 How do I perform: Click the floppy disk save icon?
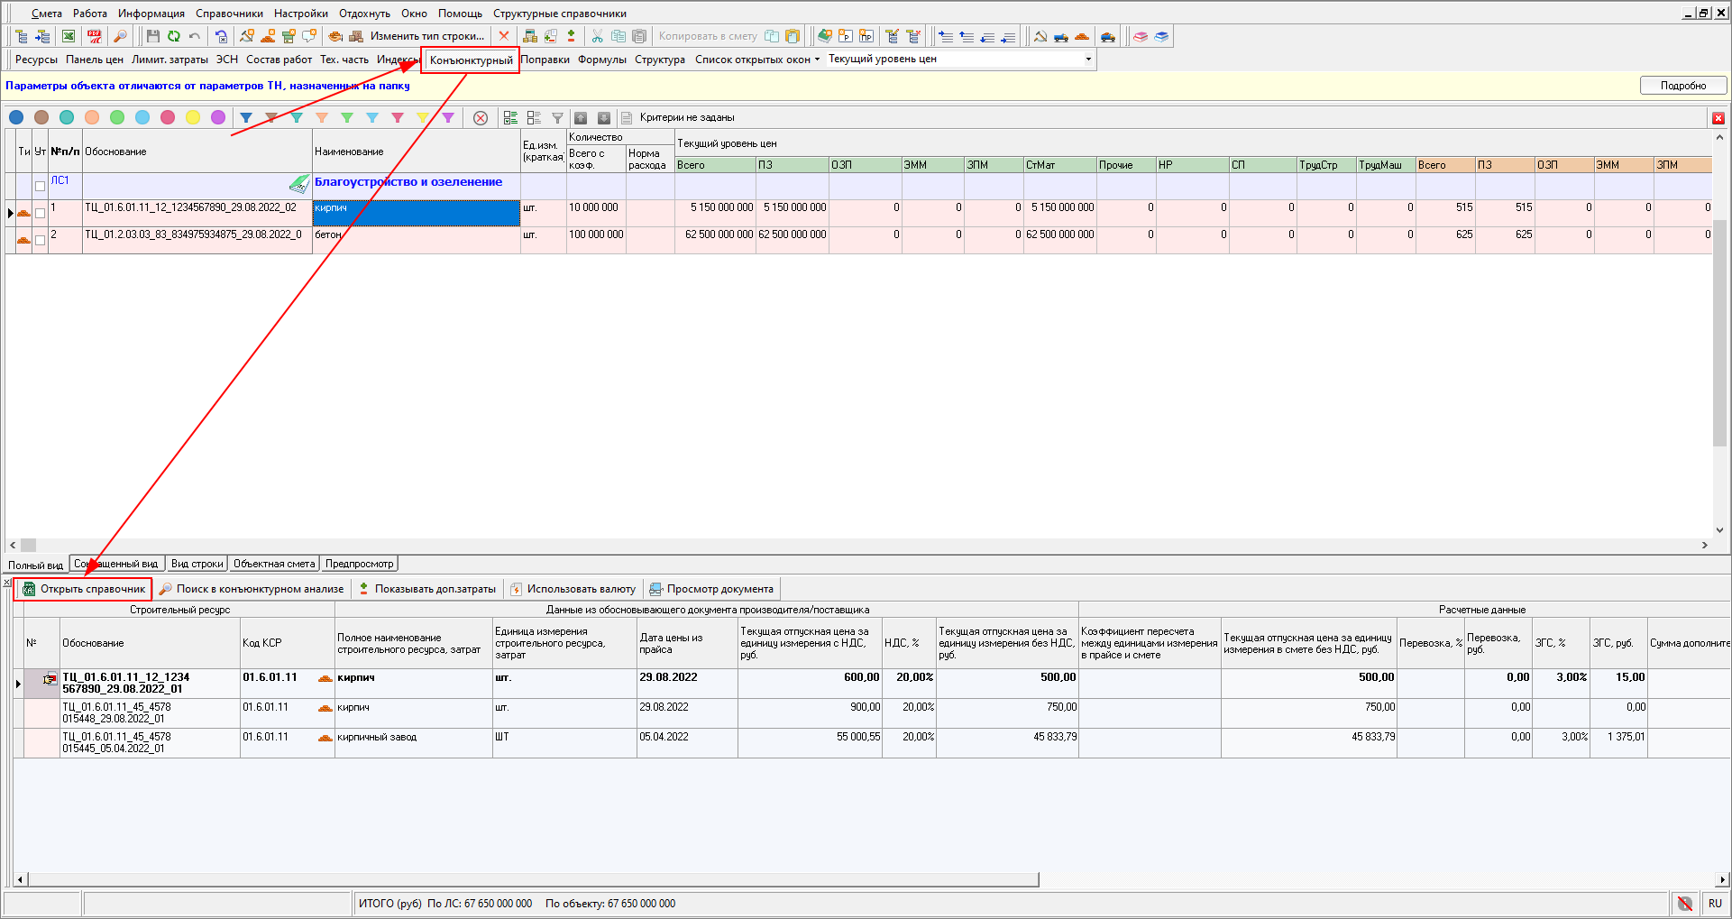pyautogui.click(x=152, y=36)
